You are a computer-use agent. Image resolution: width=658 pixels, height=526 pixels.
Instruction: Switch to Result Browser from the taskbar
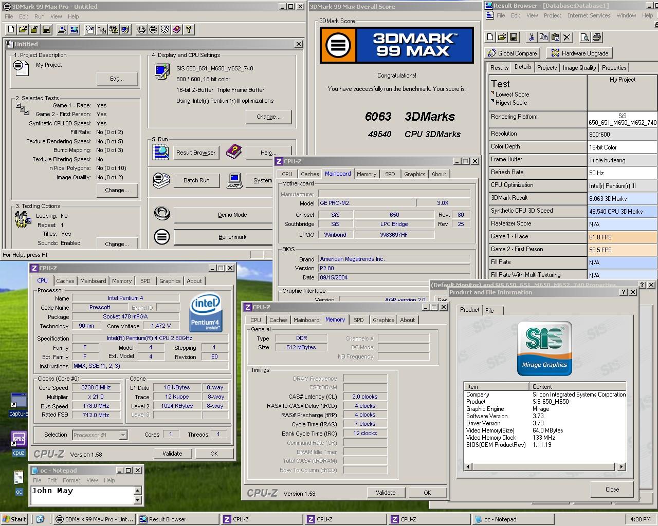178,519
